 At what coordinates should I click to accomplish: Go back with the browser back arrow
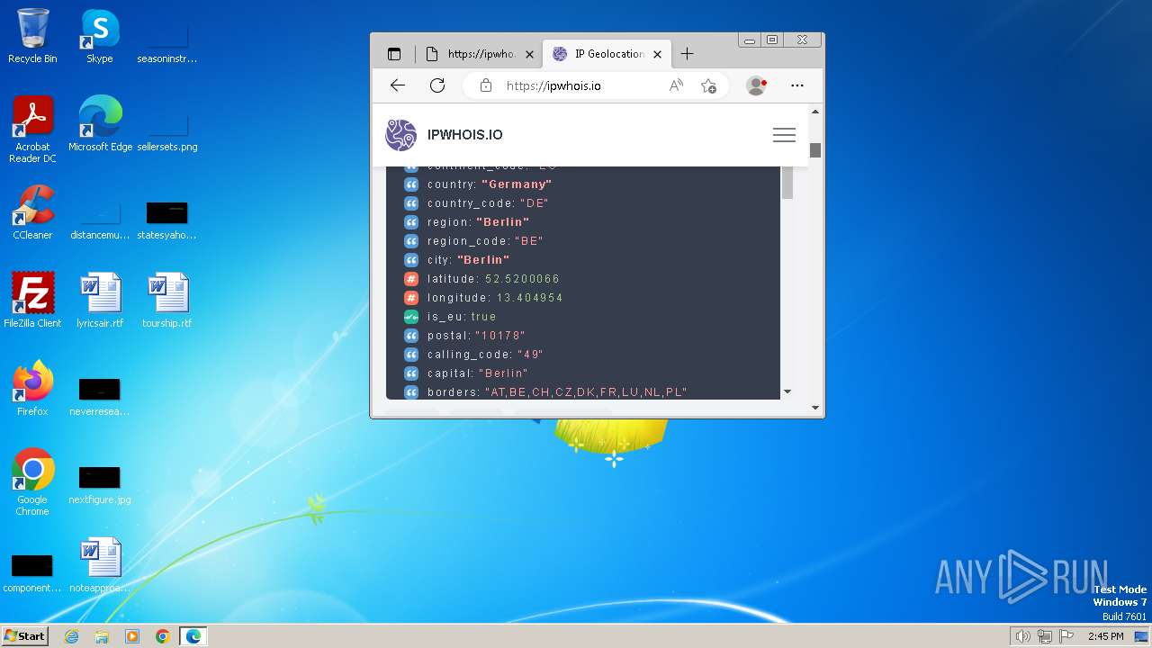pos(398,85)
